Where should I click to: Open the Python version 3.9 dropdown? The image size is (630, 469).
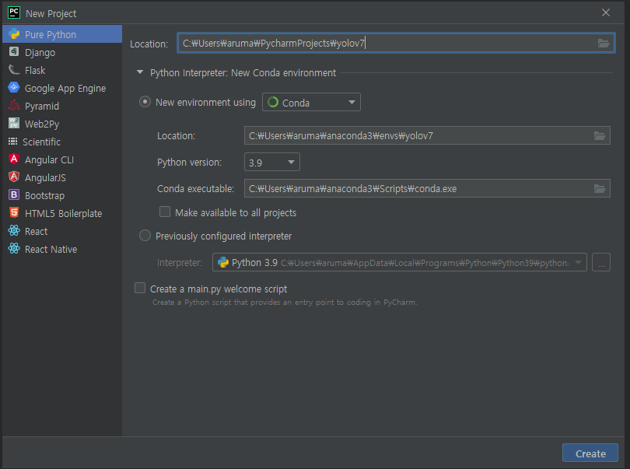[x=271, y=163]
